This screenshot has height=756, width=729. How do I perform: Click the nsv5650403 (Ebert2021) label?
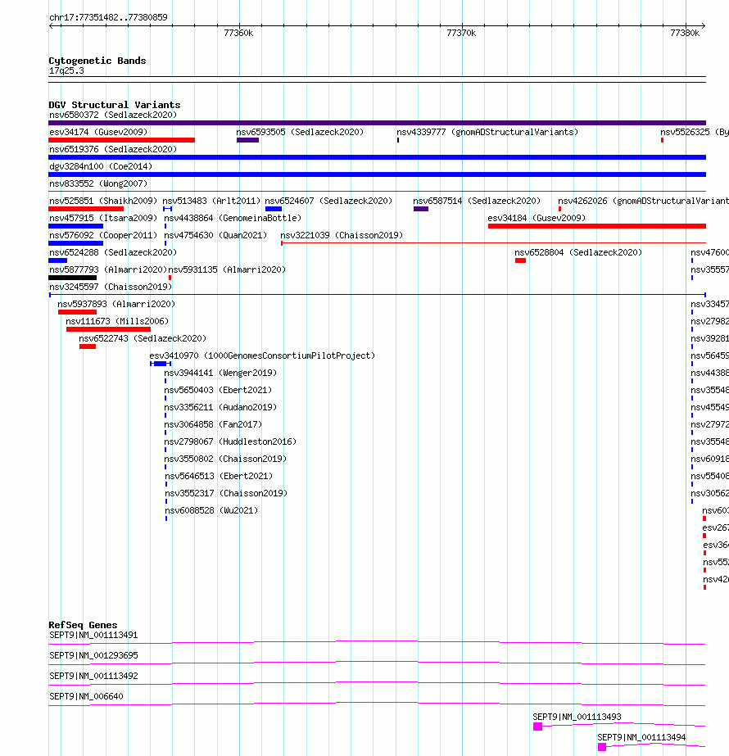tap(218, 391)
